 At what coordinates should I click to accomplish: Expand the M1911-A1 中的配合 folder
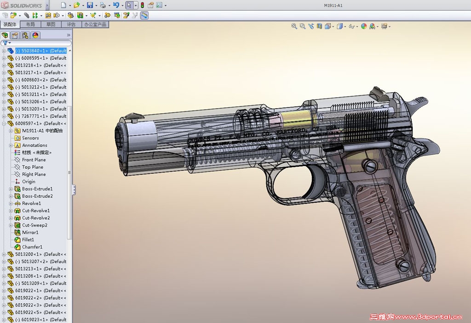[11, 131]
